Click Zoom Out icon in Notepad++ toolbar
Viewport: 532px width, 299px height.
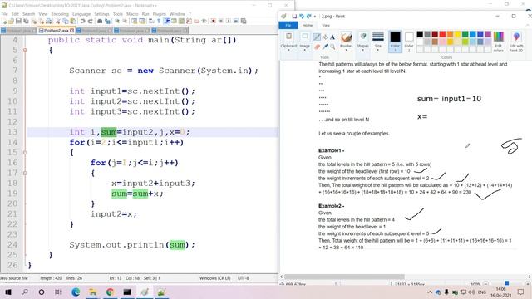125,21
